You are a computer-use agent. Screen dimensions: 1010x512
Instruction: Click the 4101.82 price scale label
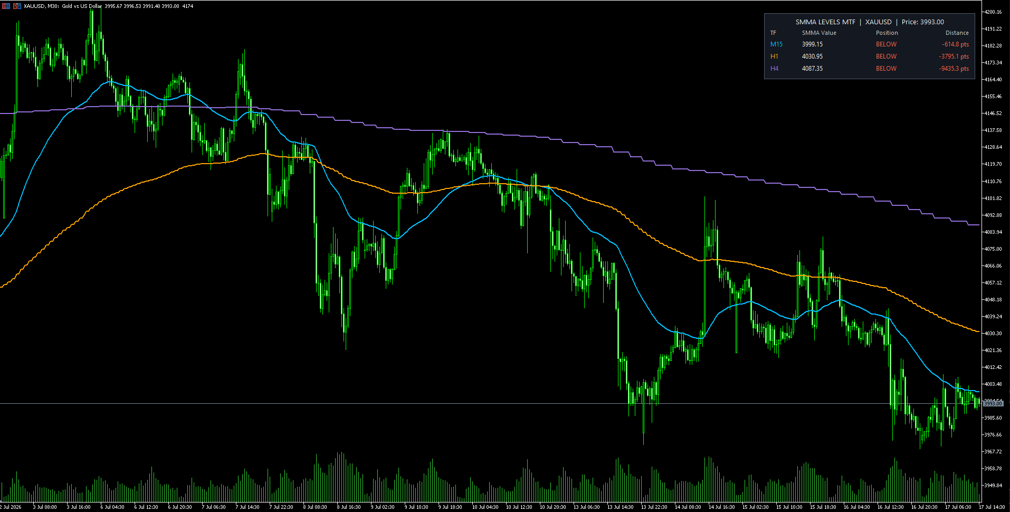[993, 198]
